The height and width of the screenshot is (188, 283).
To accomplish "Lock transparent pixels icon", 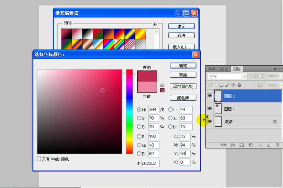I will [x=221, y=85].
